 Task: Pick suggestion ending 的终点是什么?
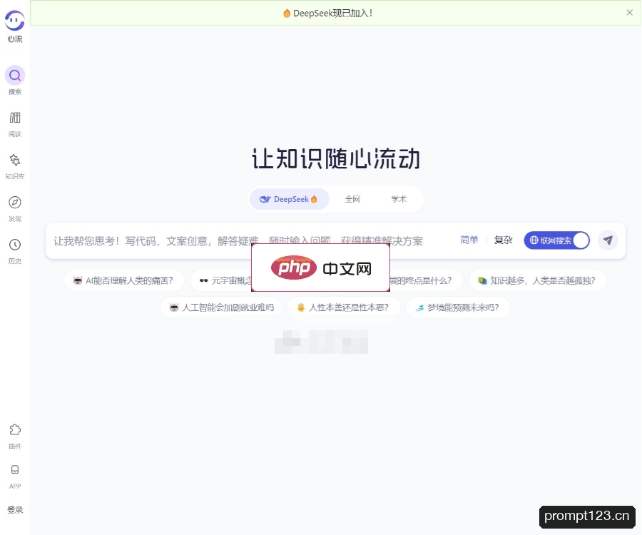click(x=426, y=280)
